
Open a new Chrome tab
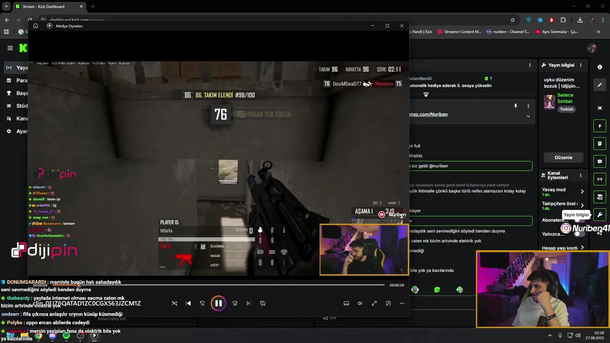pos(92,7)
